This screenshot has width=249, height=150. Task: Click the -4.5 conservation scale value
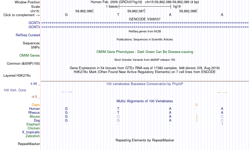click(34, 97)
